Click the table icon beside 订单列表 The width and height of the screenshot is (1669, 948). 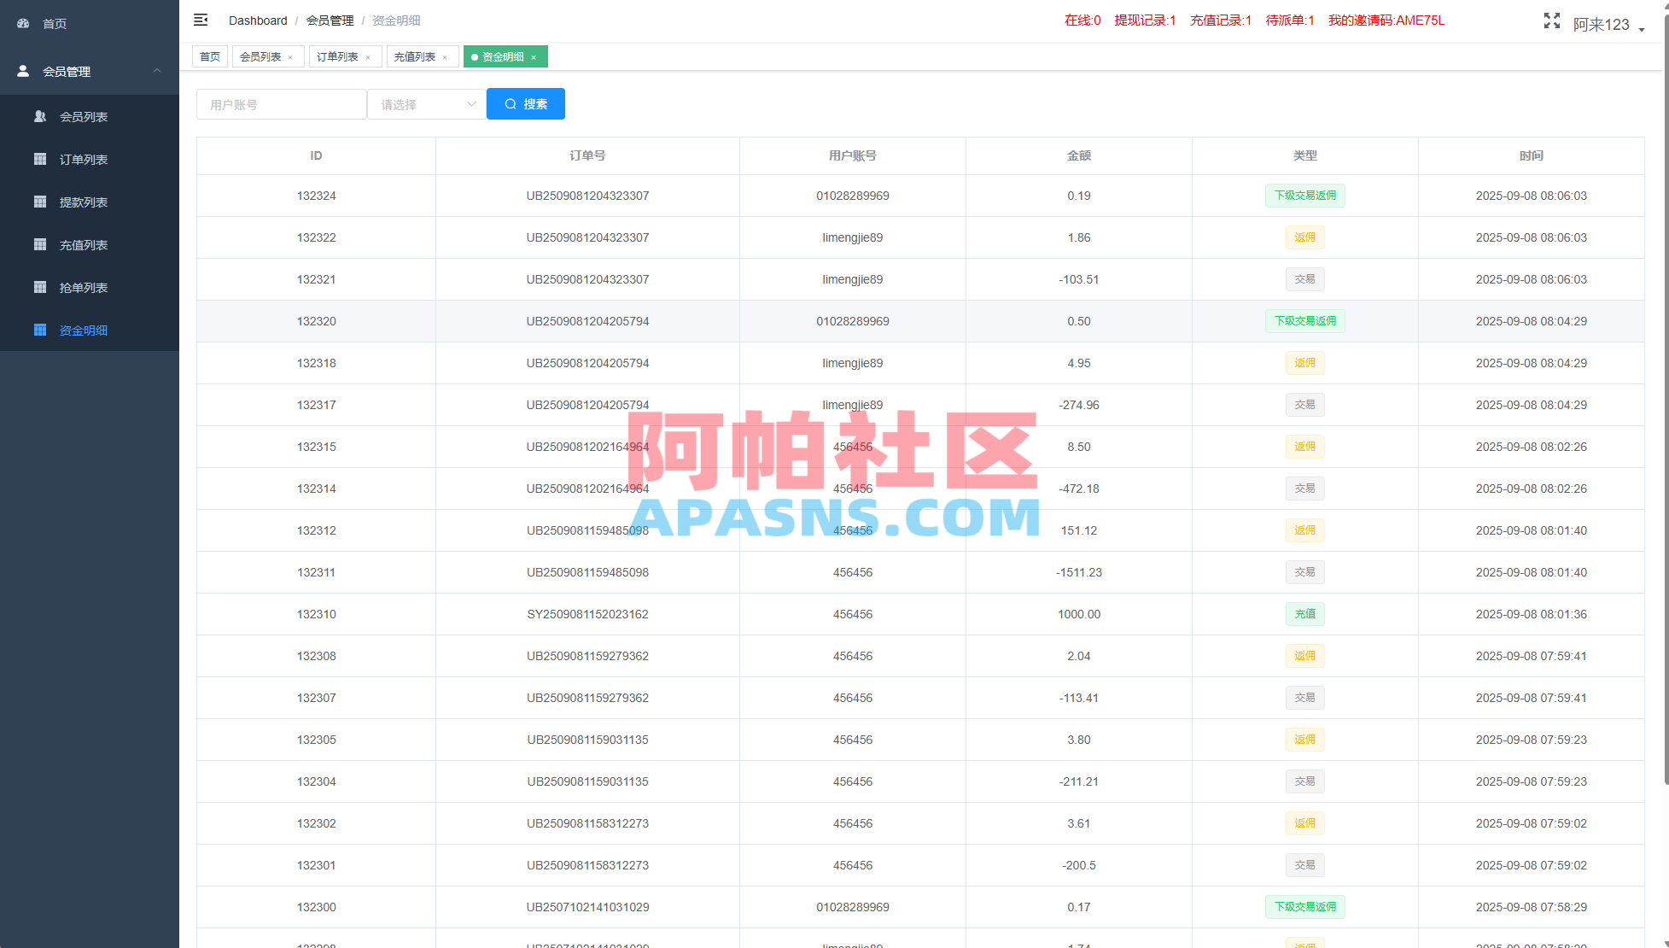point(40,159)
